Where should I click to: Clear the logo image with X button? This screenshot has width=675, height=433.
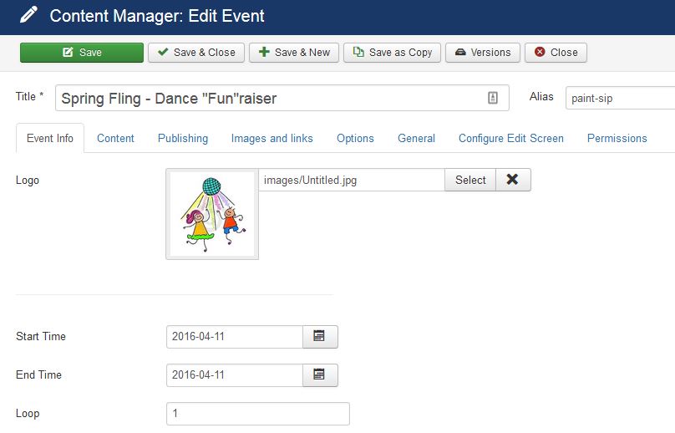tap(513, 180)
